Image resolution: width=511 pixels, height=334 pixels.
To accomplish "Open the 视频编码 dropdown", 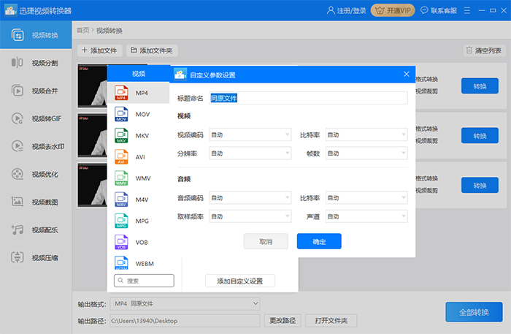I will [x=250, y=134].
